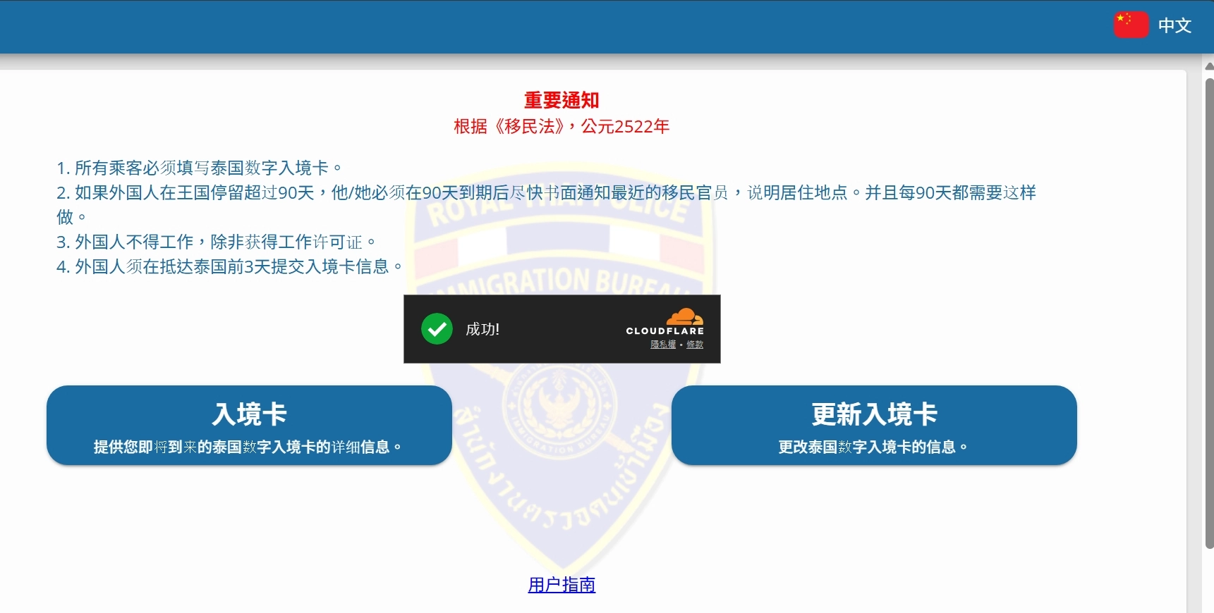Click the 成功! verification text
The width and height of the screenshot is (1214, 613).
click(482, 329)
